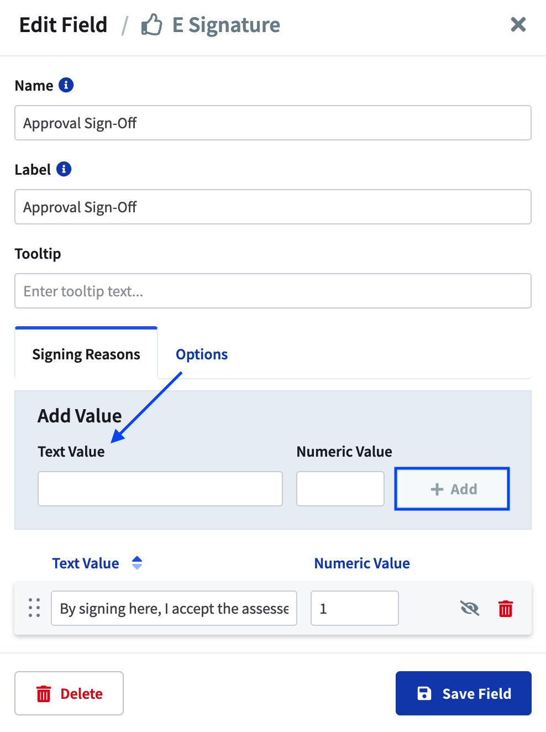The image size is (546, 732).
Task: Select the Signing Reasons tab
Action: 86,354
